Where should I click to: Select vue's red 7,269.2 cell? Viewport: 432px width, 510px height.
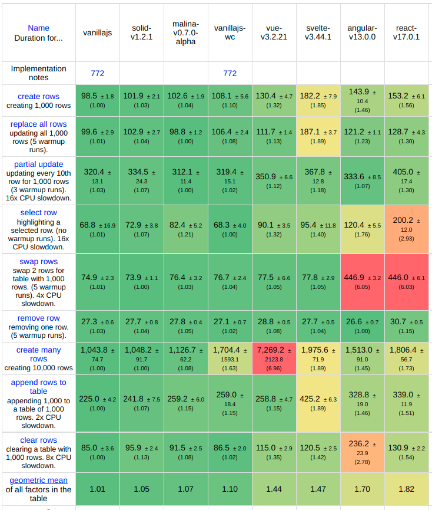[274, 358]
